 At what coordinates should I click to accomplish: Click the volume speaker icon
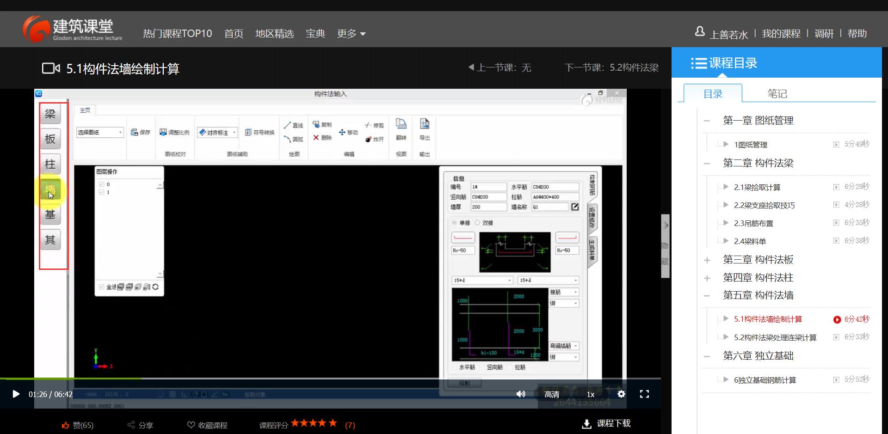coord(521,394)
